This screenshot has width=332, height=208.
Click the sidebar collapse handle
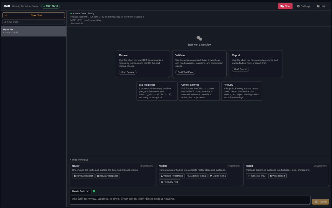(x=67, y=109)
